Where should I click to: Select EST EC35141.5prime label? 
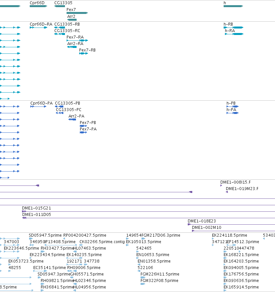(x=49, y=268)
